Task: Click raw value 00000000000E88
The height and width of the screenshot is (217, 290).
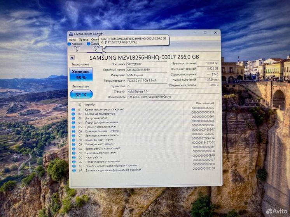Action: [204, 152]
